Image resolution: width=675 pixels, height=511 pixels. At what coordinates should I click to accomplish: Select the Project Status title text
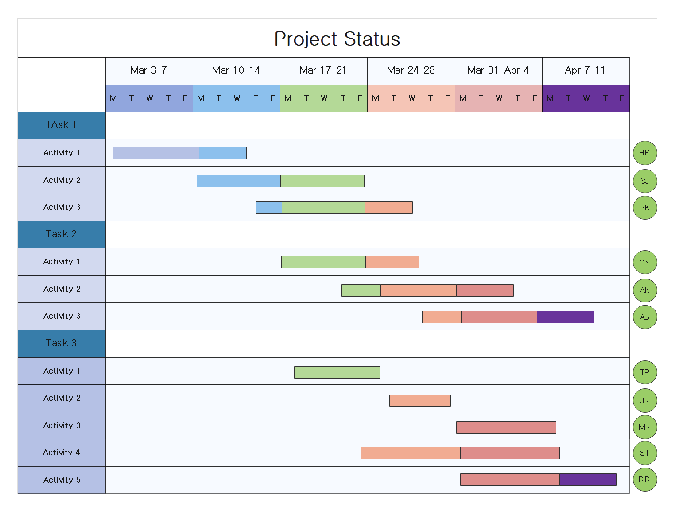(x=337, y=39)
